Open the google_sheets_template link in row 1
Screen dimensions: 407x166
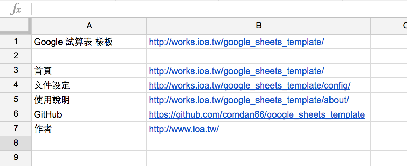[x=236, y=42]
